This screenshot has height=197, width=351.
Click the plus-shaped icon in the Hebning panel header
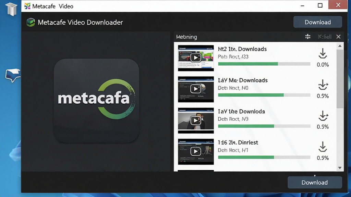coord(308,37)
